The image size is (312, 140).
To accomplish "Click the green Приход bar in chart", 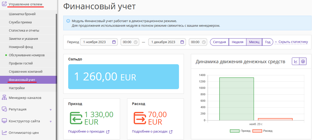I will tap(237, 99).
